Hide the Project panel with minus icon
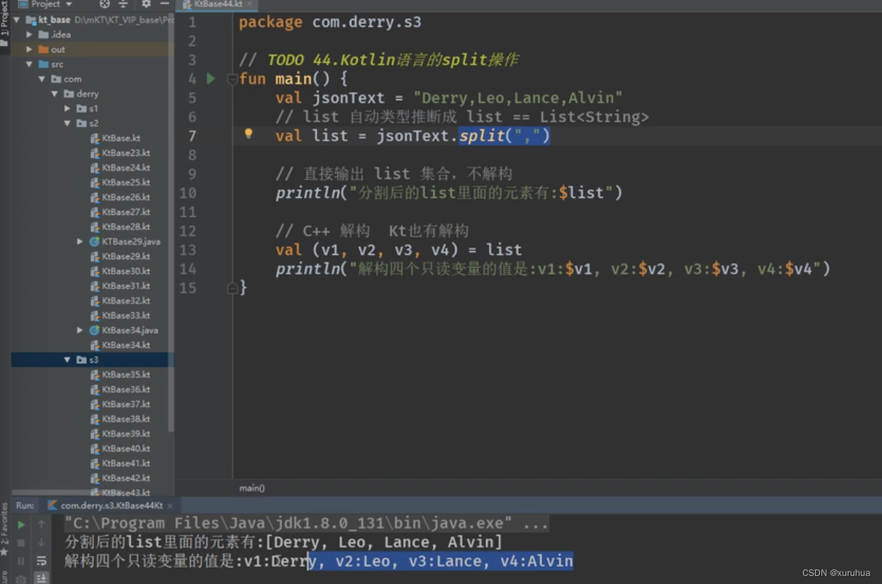The width and height of the screenshot is (882, 584). pyautogui.click(x=164, y=4)
